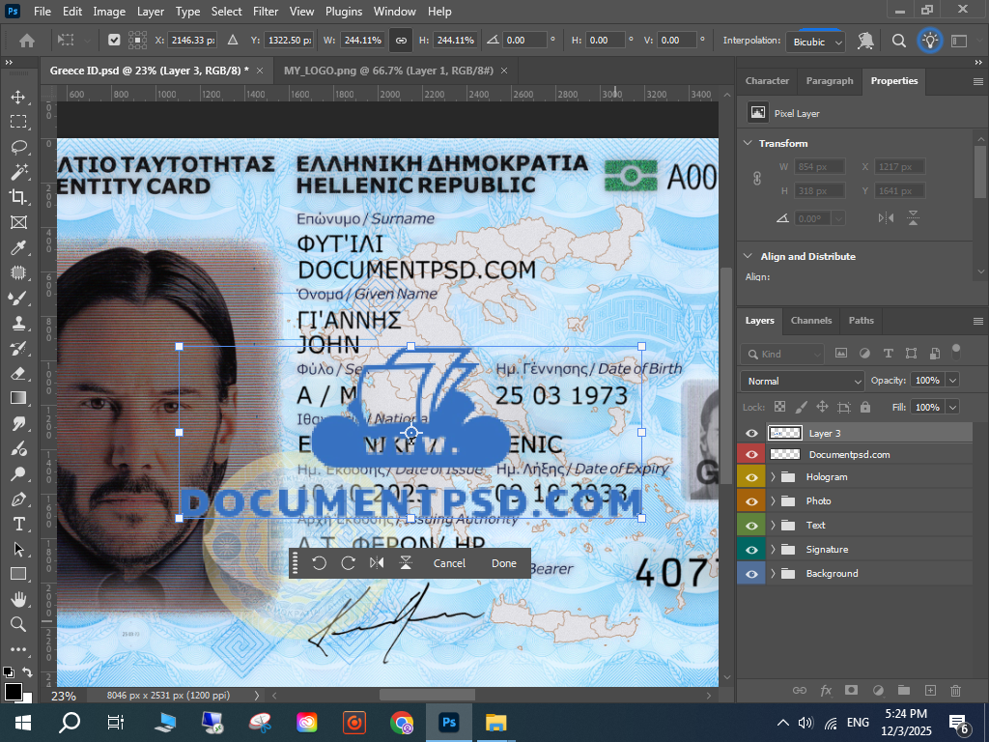This screenshot has height=742, width=989.
Task: Select the Eraser tool
Action: 18,373
